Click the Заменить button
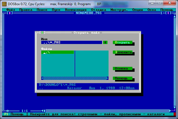Screen dimensions: 178x119 point(123,52)
